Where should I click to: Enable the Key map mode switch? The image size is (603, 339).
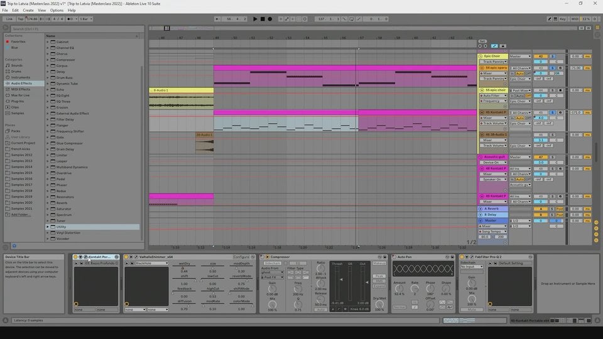click(562, 19)
